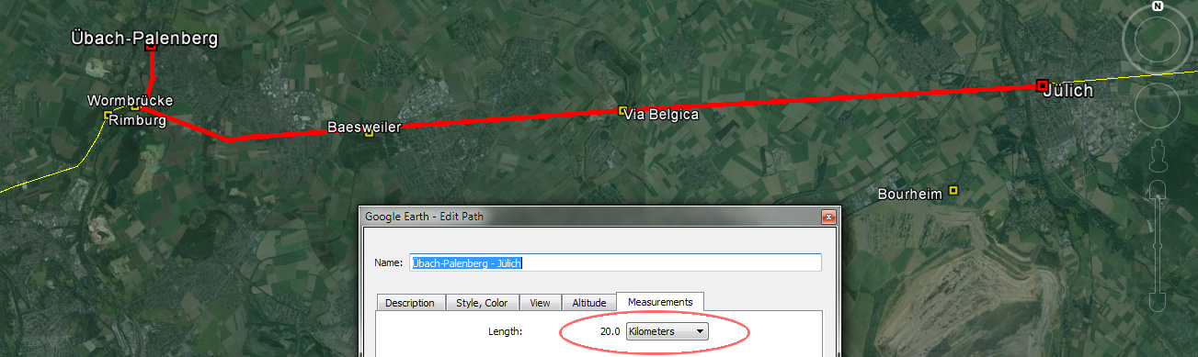Click the Wormbrücke placemark on the map
This screenshot has height=357, width=1198.
pos(135,108)
